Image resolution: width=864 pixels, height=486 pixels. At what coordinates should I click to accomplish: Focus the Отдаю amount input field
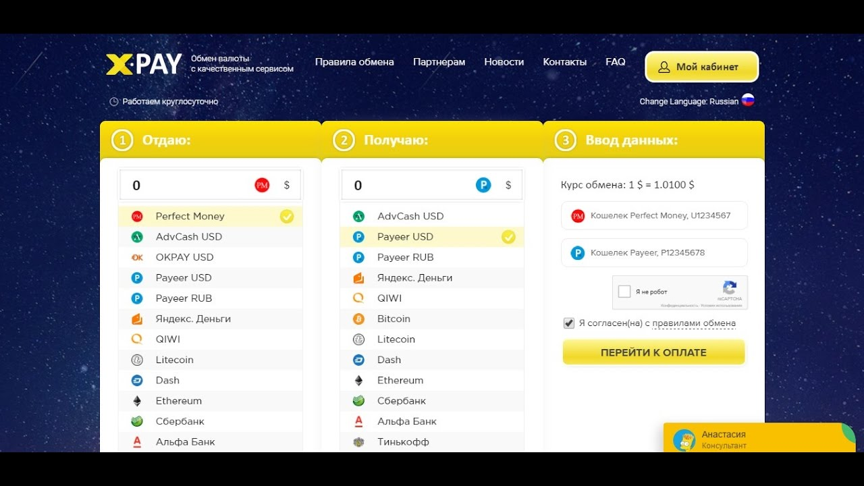pos(211,186)
